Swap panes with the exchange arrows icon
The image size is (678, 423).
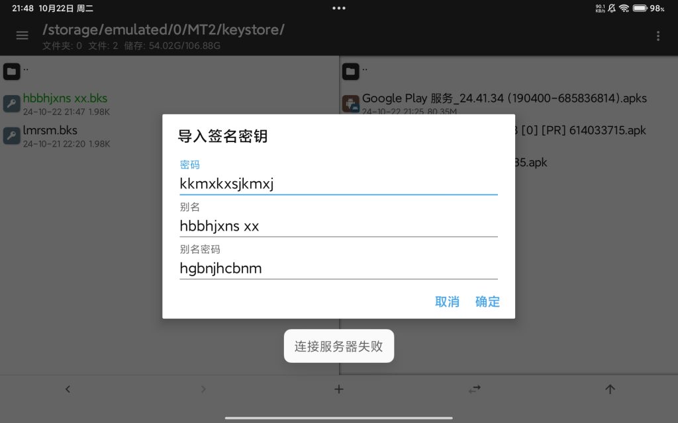coord(474,389)
